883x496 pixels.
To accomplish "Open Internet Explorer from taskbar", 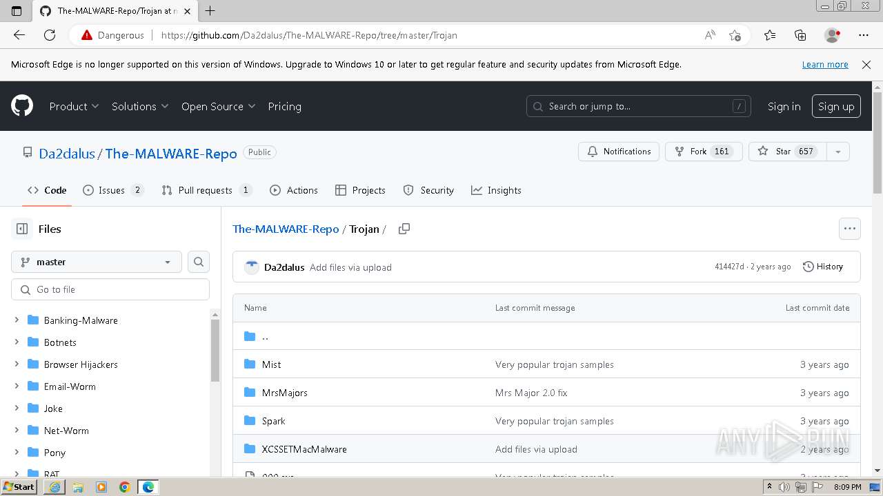I will [x=54, y=487].
